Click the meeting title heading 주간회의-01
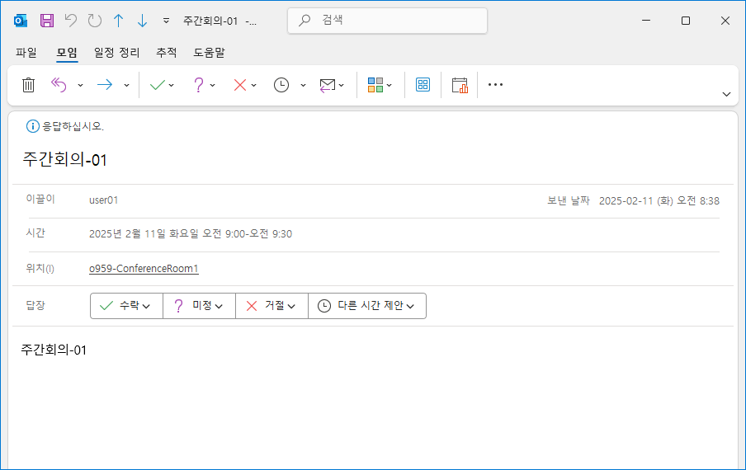This screenshot has width=746, height=470. tap(64, 159)
